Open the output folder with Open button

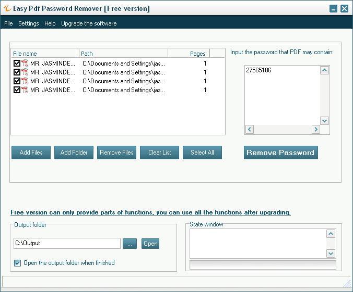pos(150,244)
